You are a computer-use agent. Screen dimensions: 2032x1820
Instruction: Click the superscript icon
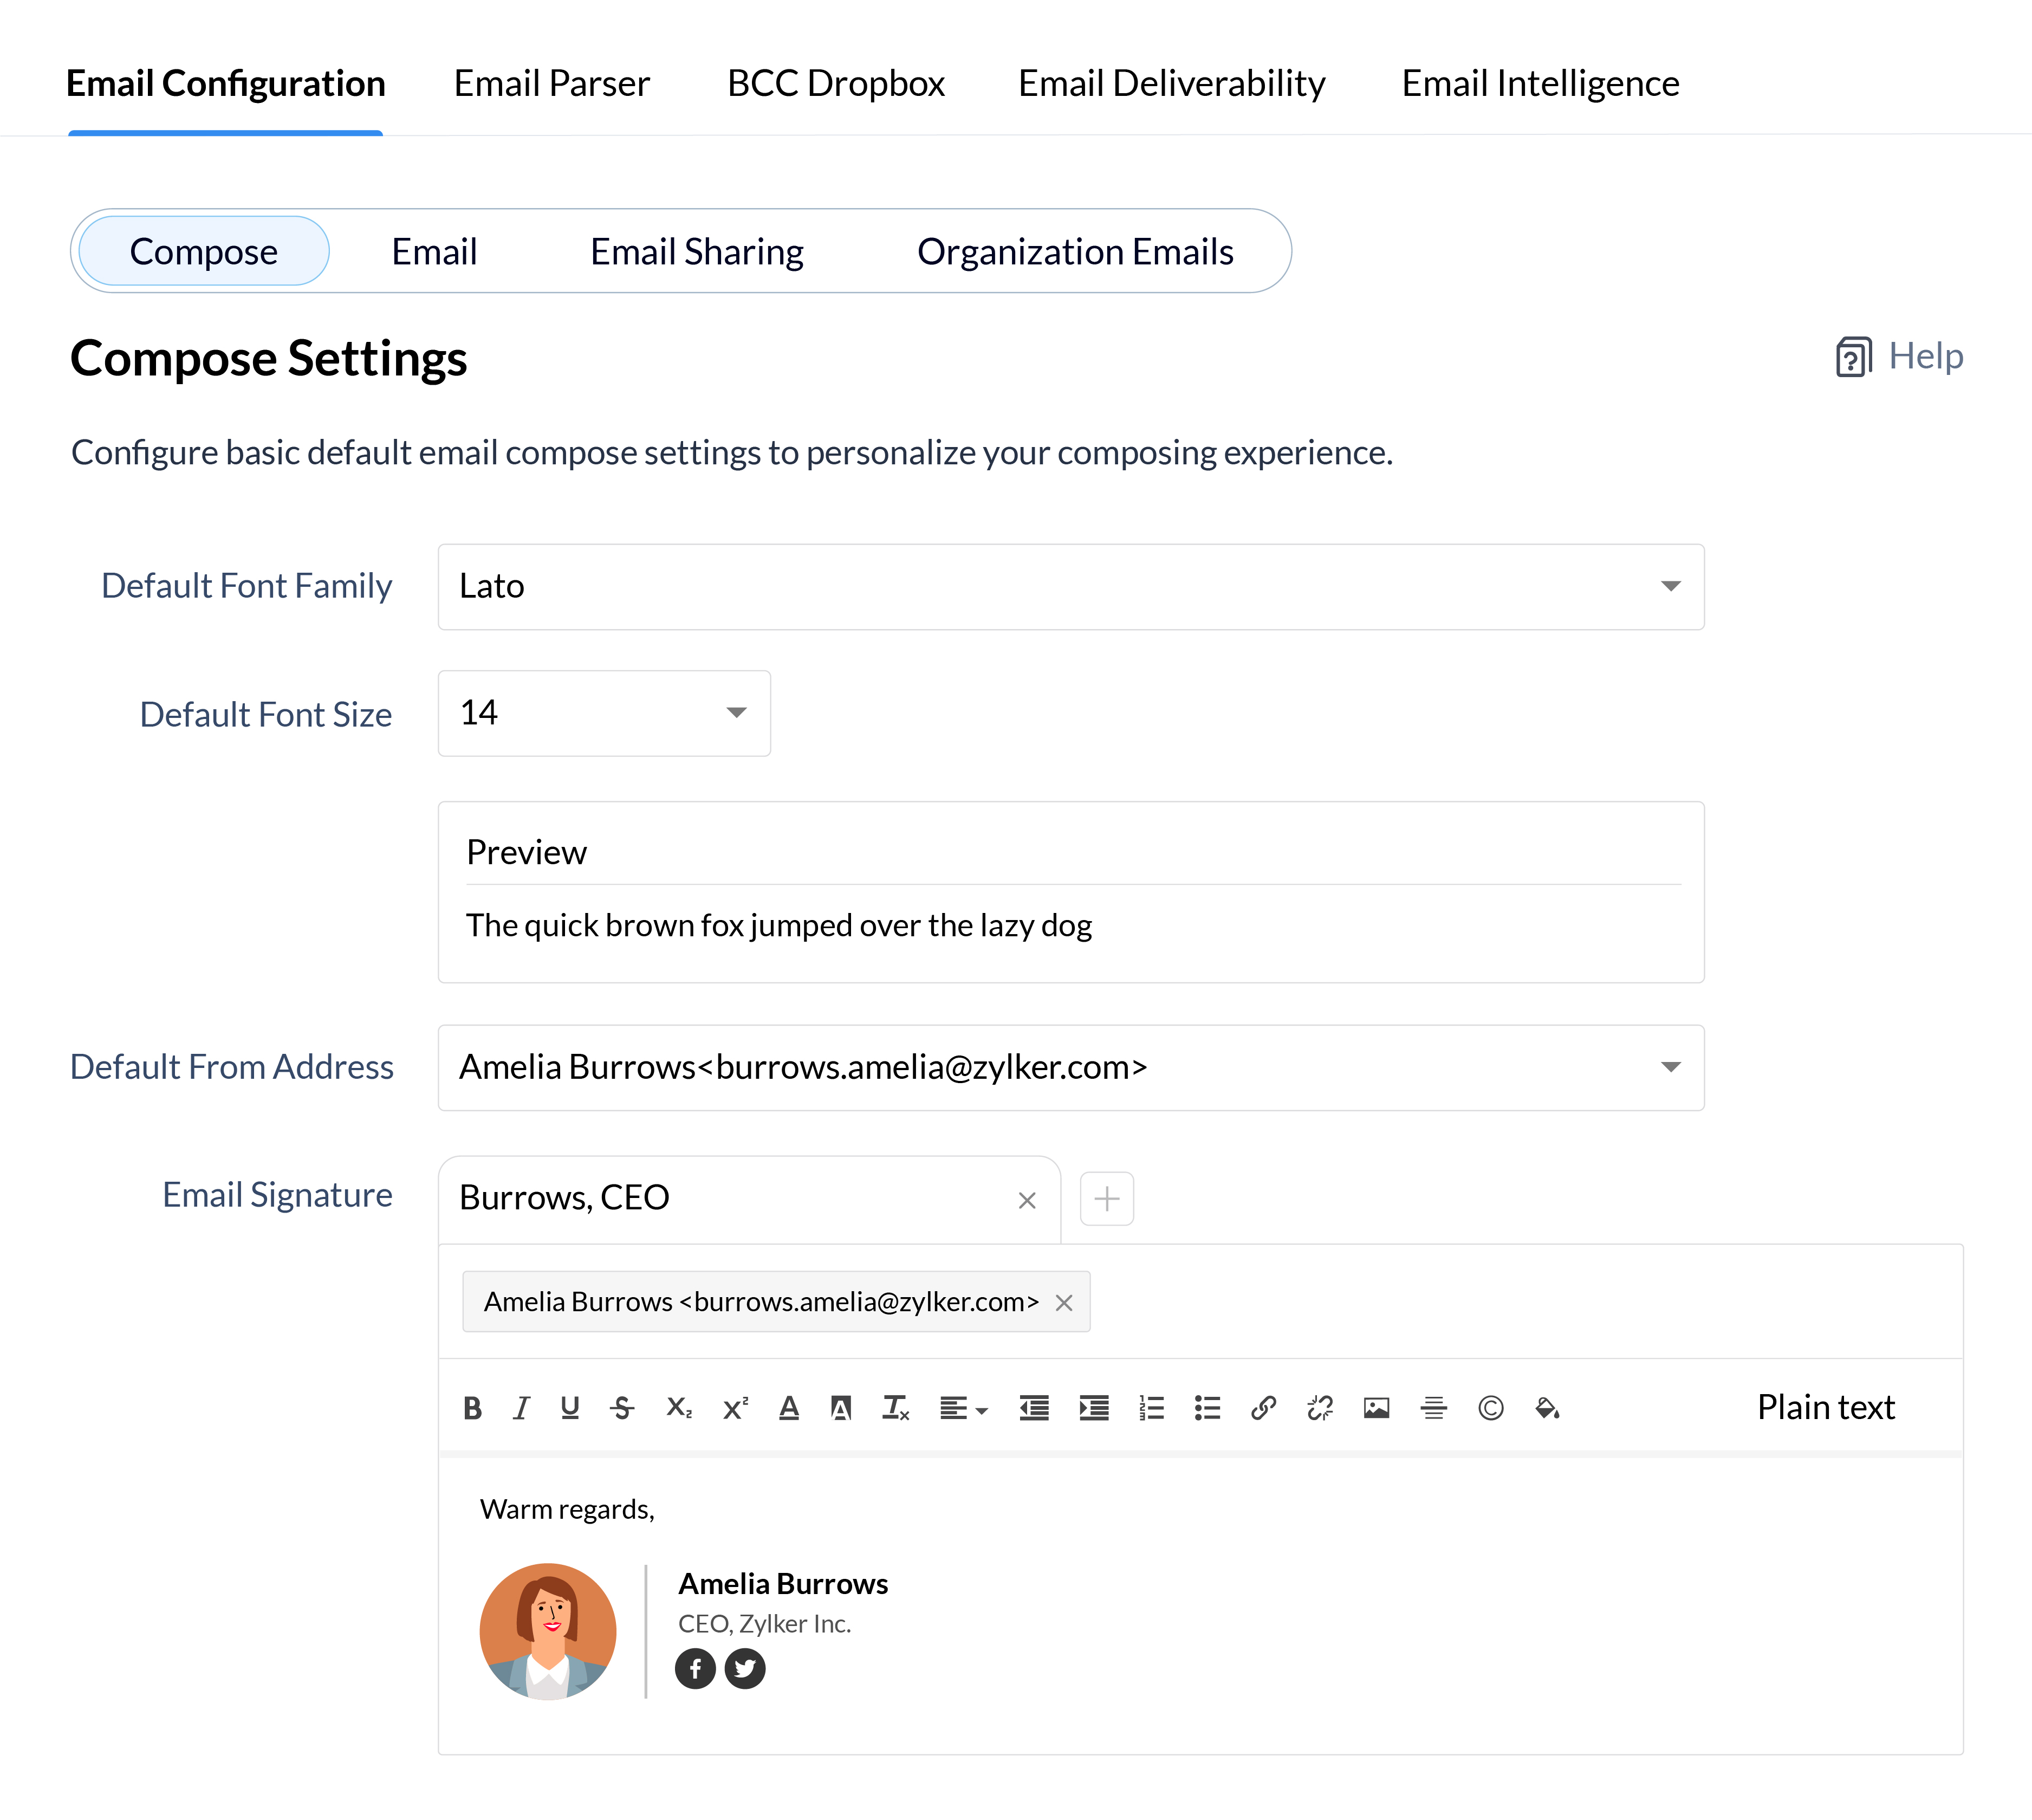(x=735, y=1408)
